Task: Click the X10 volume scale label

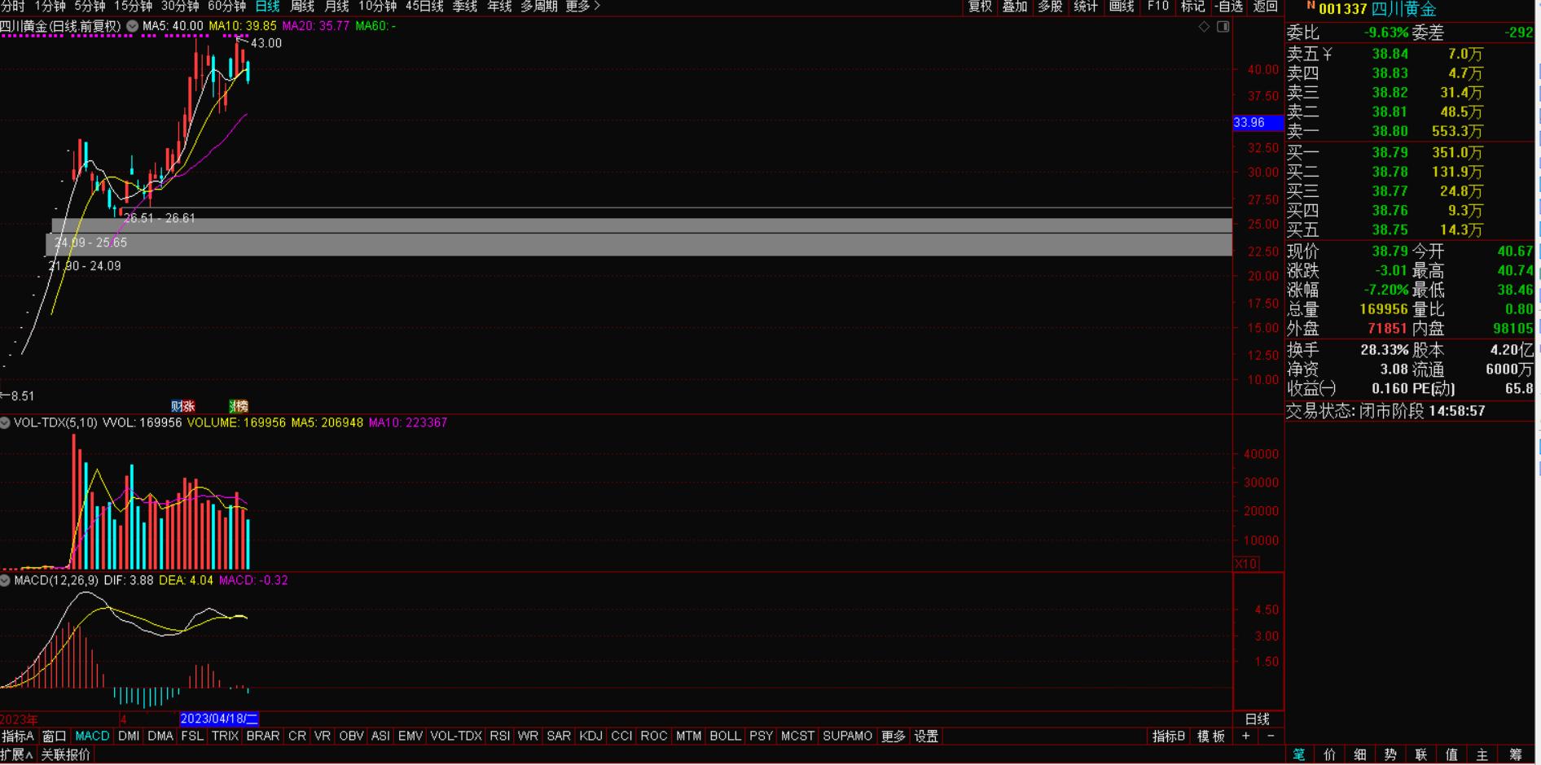Action: [1246, 563]
